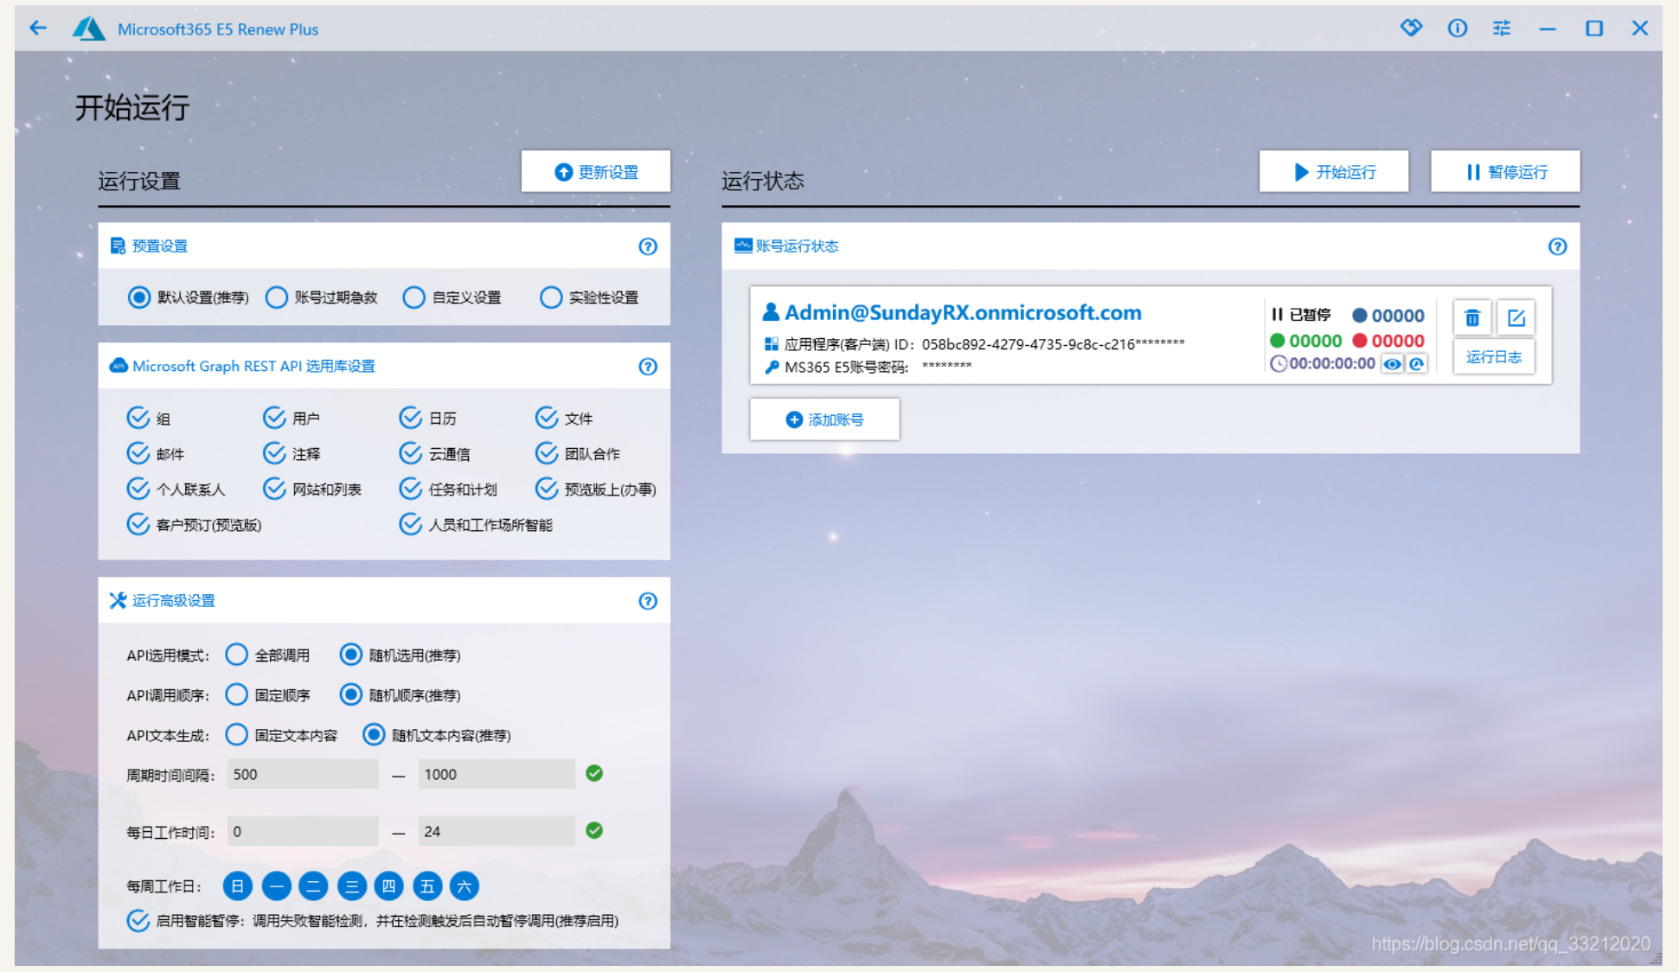Open the sponsor heart icon in title bar
This screenshot has width=1679, height=972.
coord(1411,28)
